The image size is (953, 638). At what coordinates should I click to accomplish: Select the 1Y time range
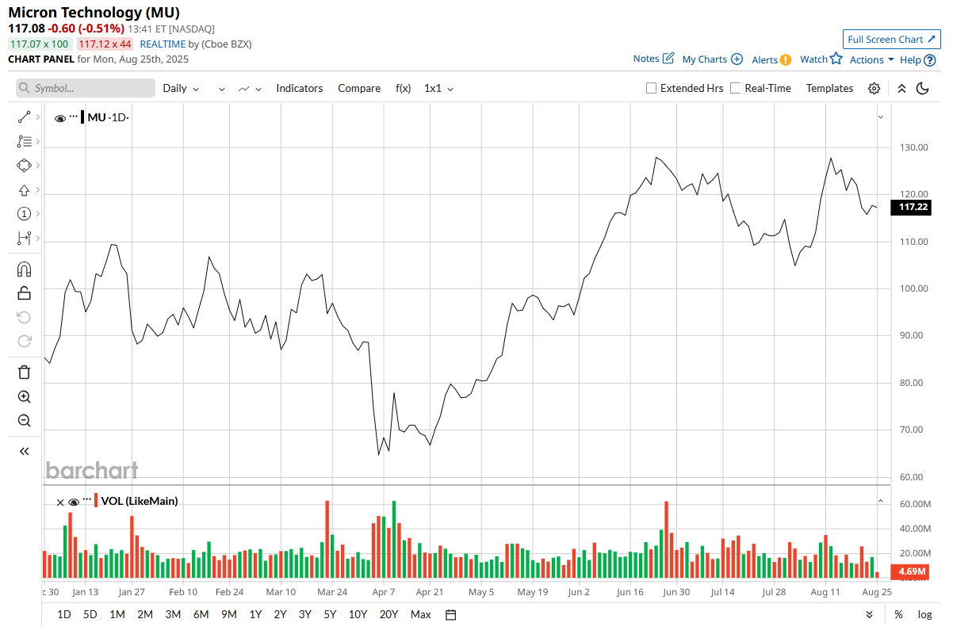tap(255, 614)
